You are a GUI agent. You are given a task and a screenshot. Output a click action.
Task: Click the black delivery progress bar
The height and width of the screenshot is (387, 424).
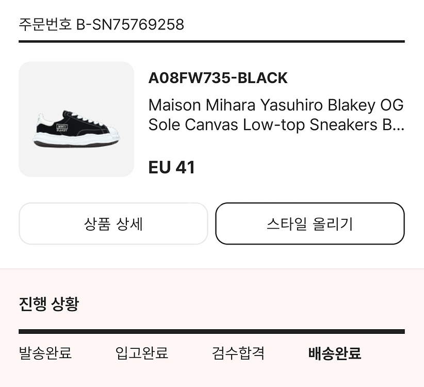(x=211, y=332)
